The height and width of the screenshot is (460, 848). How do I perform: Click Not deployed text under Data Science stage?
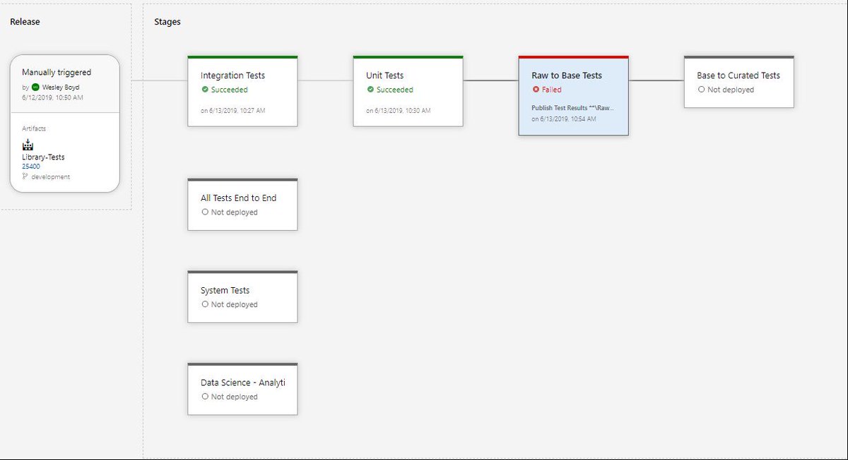235,397
